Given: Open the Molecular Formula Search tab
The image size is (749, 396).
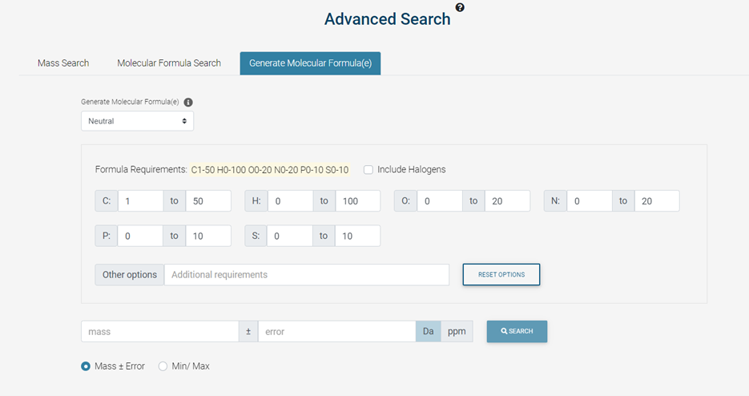Looking at the screenshot, I should pos(169,63).
